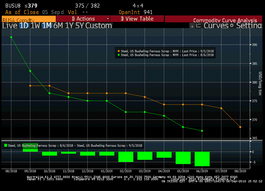Select the 5Y range tab
Image resolution: width=265 pixels, height=191 pixels.
[x=79, y=26]
